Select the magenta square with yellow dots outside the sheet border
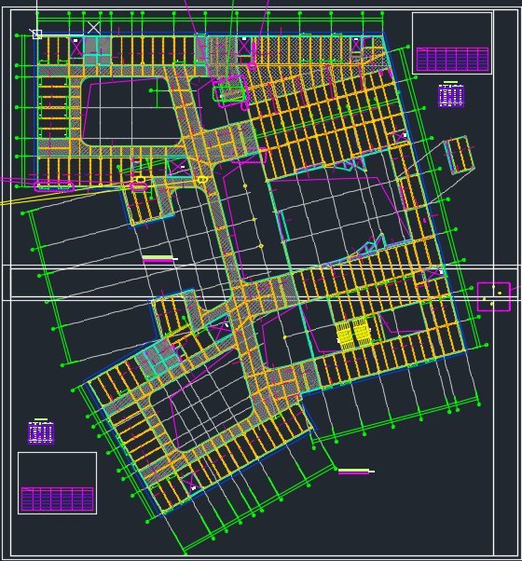The height and width of the screenshot is (561, 522). [494, 296]
